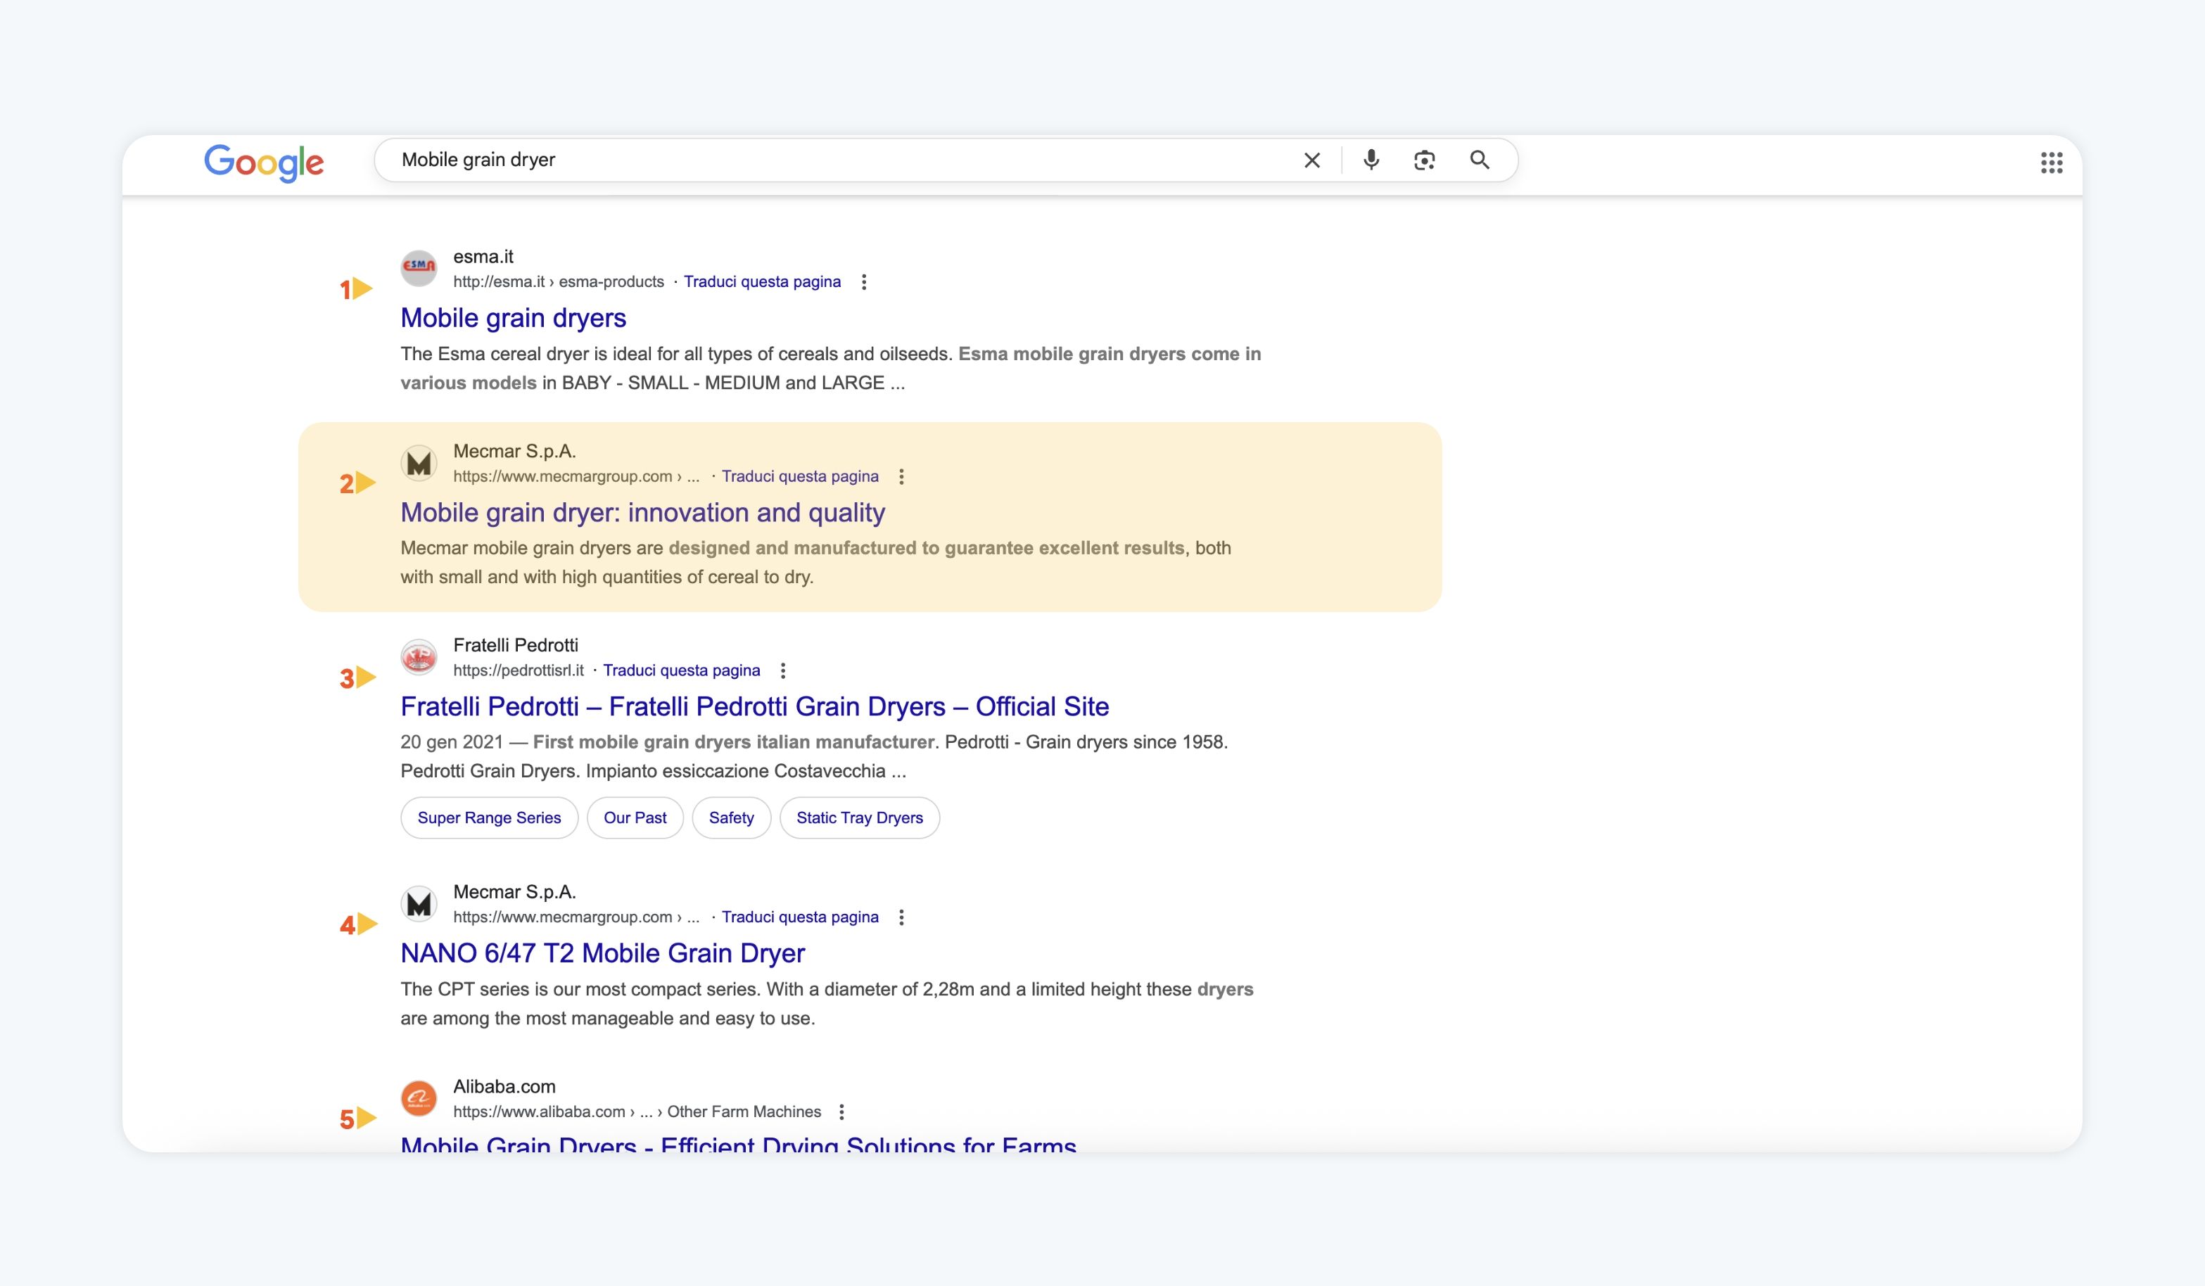This screenshot has width=2205, height=1286.
Task: Click the 'http://esma.it › esma-products' URL text
Action: tap(558, 281)
